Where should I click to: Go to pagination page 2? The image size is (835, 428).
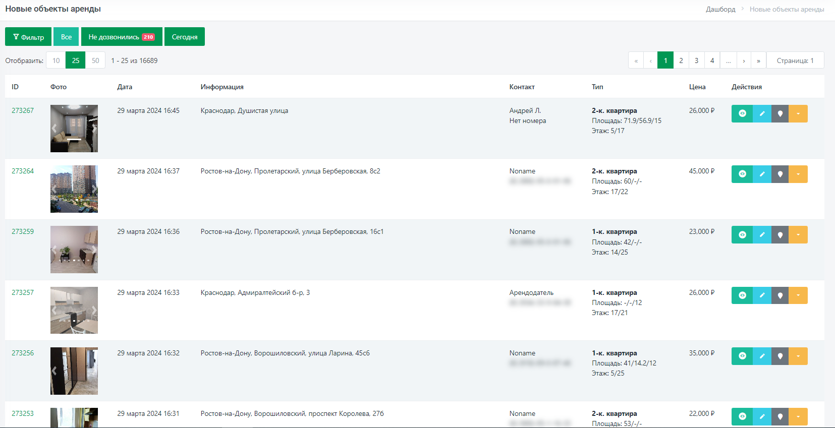point(681,60)
